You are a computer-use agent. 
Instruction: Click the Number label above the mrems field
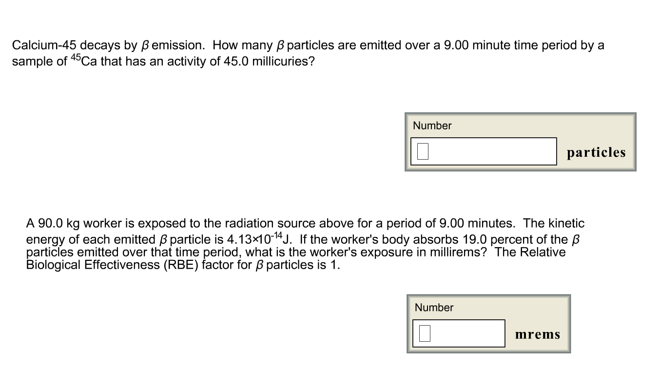[x=433, y=308]
